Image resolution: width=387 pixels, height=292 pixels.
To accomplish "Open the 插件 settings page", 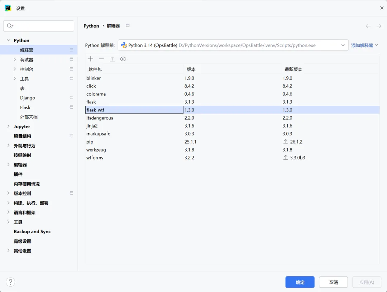I will [x=18, y=174].
